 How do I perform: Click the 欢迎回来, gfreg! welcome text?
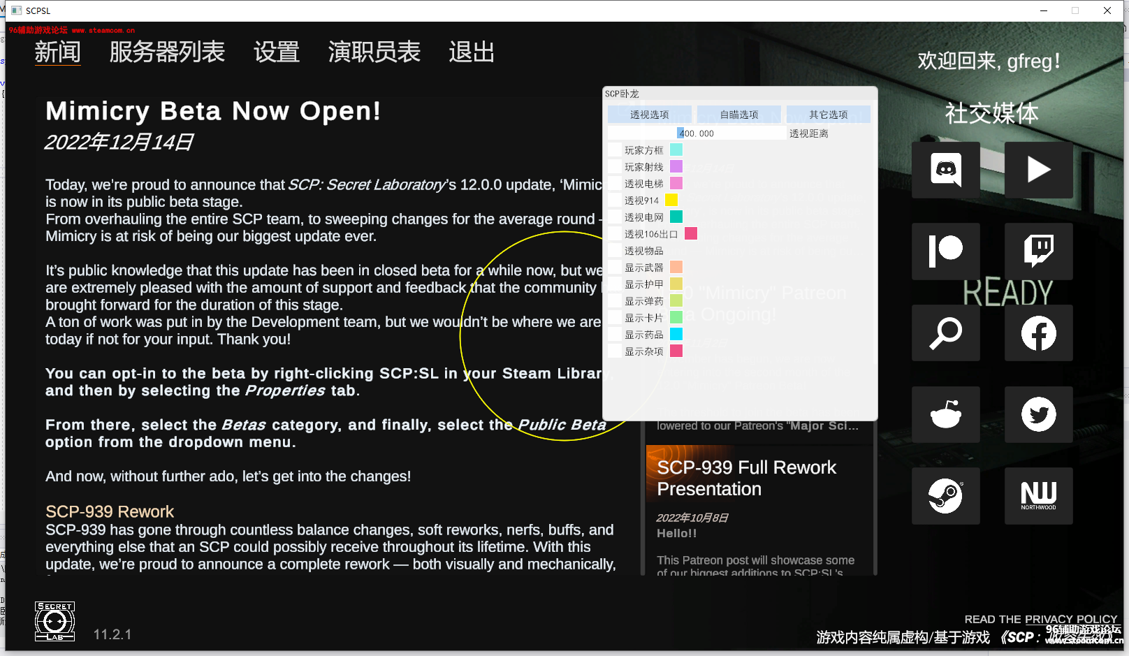click(989, 61)
